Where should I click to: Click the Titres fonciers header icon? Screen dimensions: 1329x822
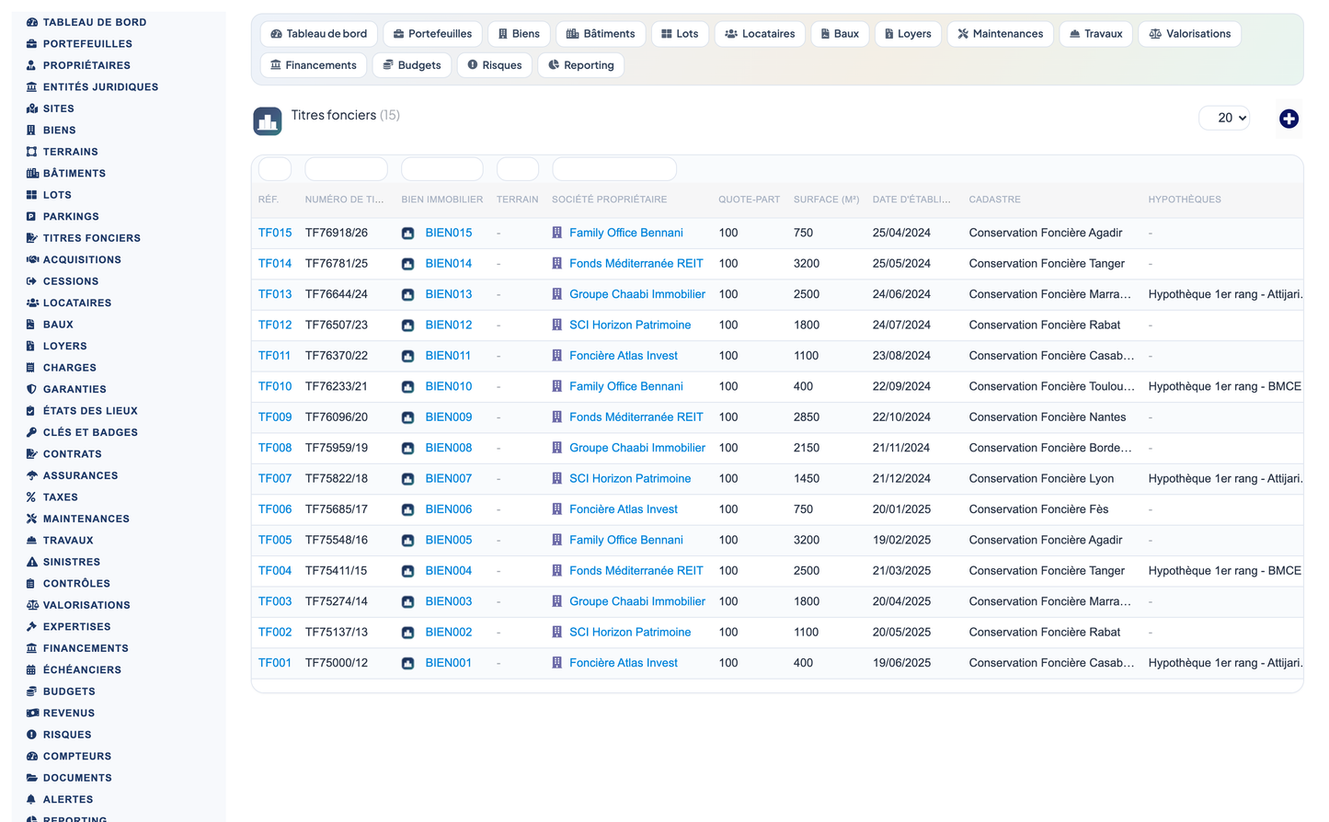(x=268, y=120)
